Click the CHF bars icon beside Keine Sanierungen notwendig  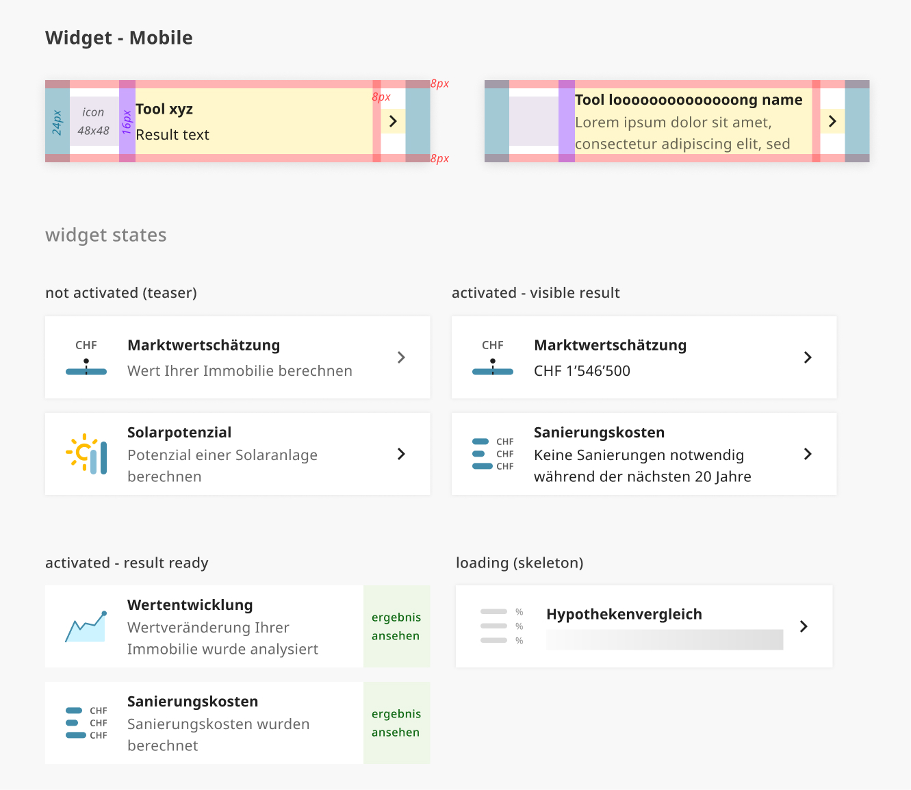[x=493, y=454]
